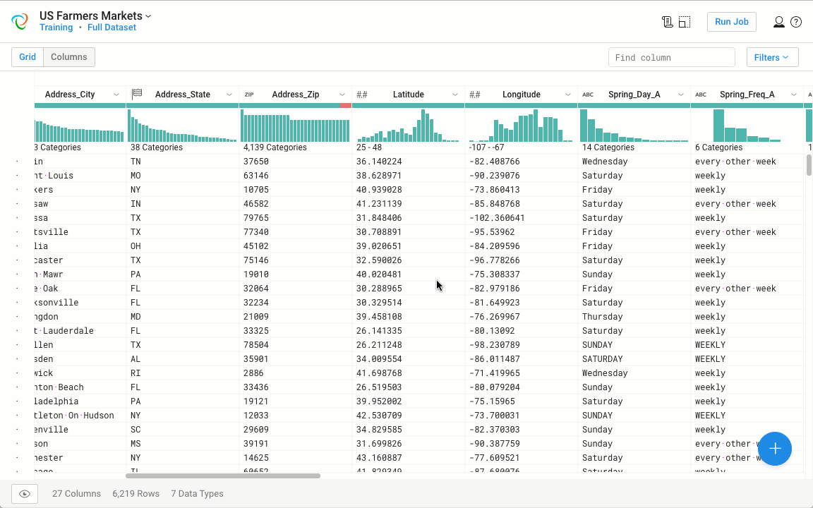Select the Address_Zip column header name
The width and height of the screenshot is (813, 508).
coord(296,95)
